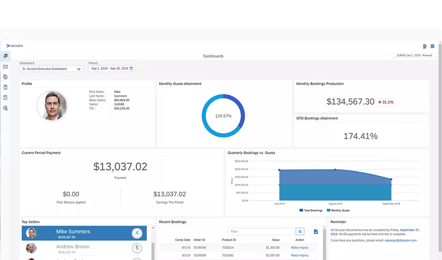442x260 pixels.
Task: Click the Period date range field
Action: [111, 69]
